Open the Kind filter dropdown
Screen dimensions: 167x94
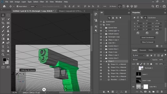tap(138, 55)
